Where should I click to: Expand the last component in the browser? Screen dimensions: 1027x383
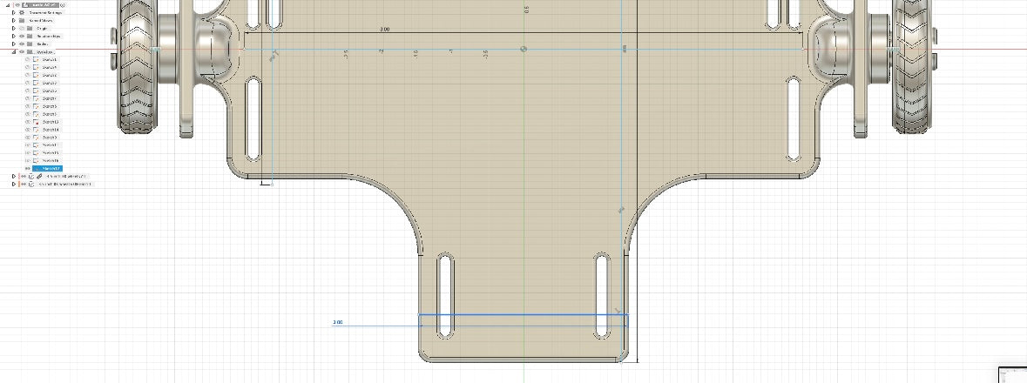[13, 185]
